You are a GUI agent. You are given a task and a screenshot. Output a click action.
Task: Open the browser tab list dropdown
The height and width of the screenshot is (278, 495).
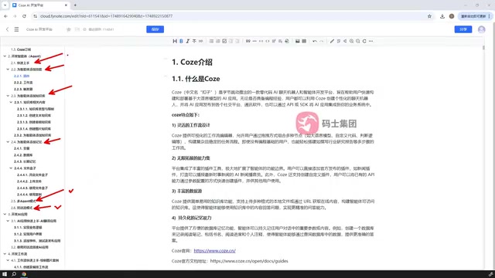(5, 5)
